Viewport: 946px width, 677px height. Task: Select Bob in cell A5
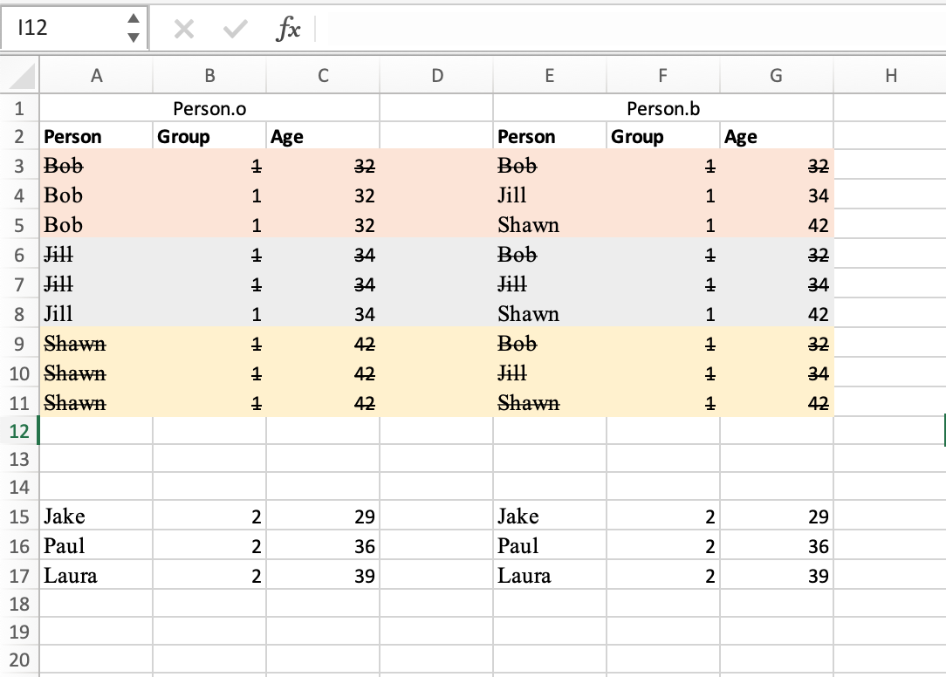96,224
